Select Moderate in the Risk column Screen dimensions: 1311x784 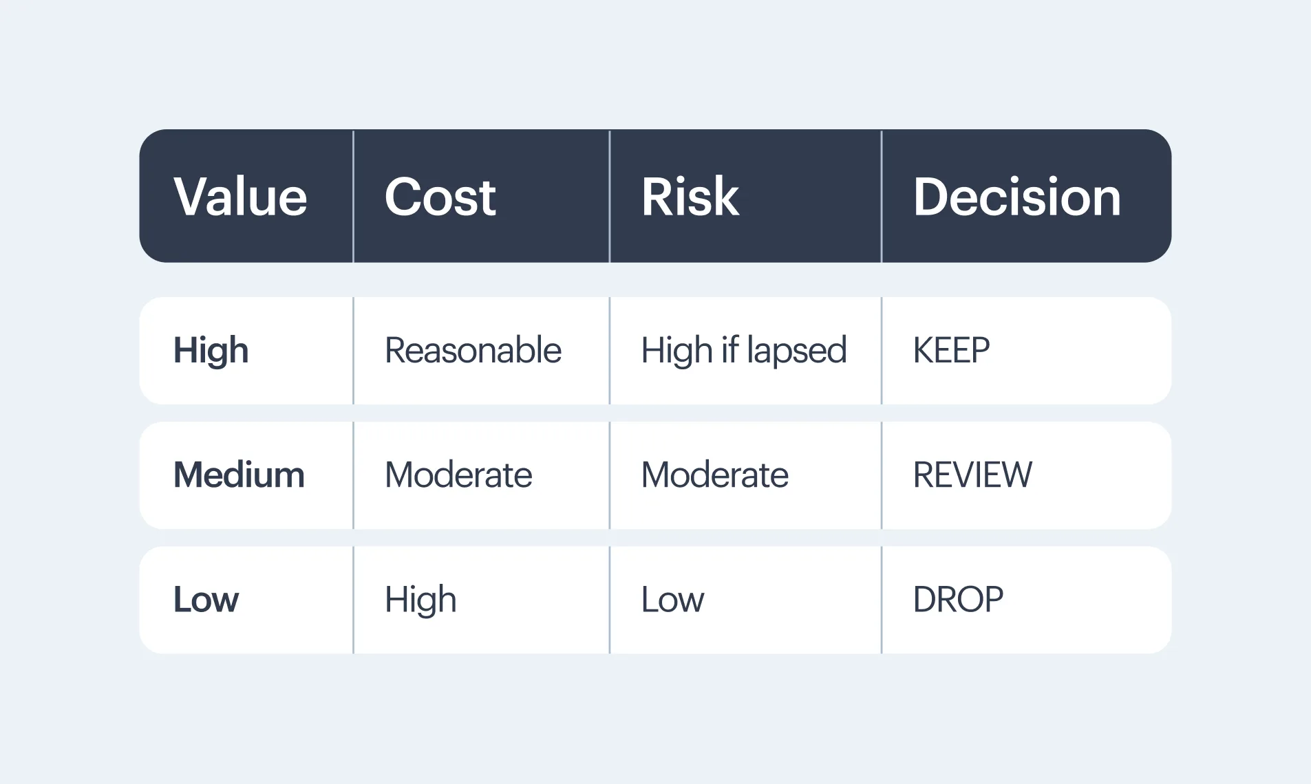click(x=714, y=475)
